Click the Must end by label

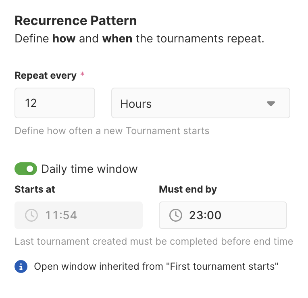[188, 189]
